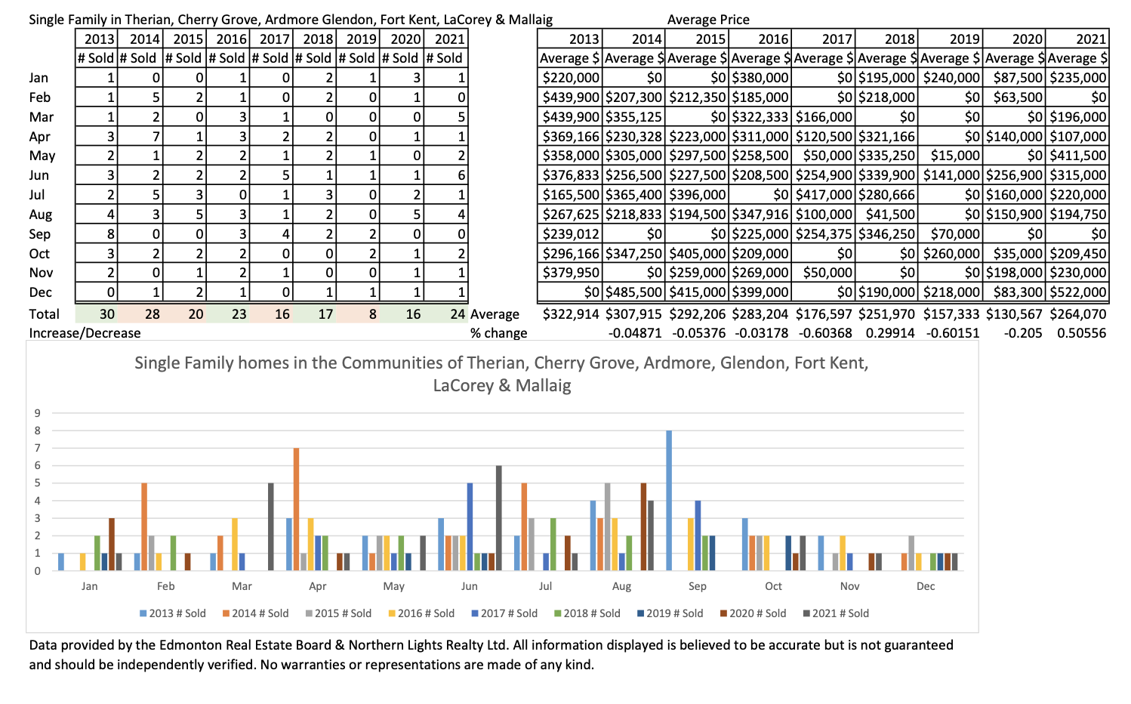The height and width of the screenshot is (704, 1131).
Task: Select the total cell showing 30
Action: [97, 314]
